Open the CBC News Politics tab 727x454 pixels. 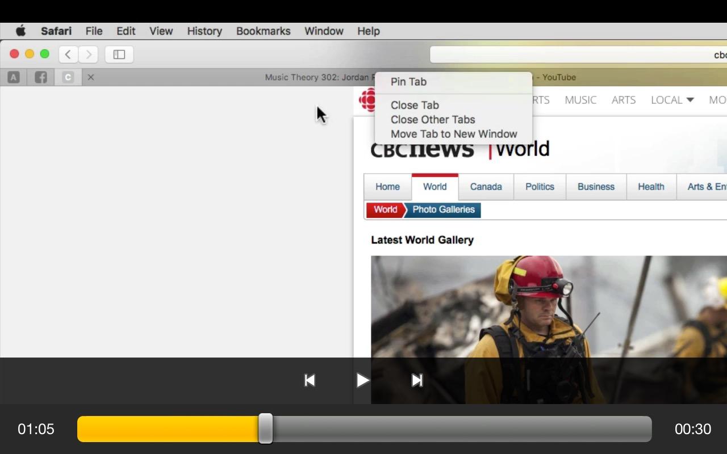540,187
